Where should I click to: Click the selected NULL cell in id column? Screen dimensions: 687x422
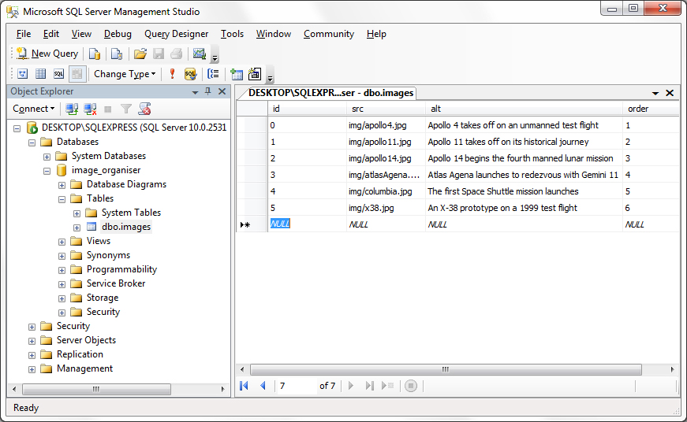307,224
